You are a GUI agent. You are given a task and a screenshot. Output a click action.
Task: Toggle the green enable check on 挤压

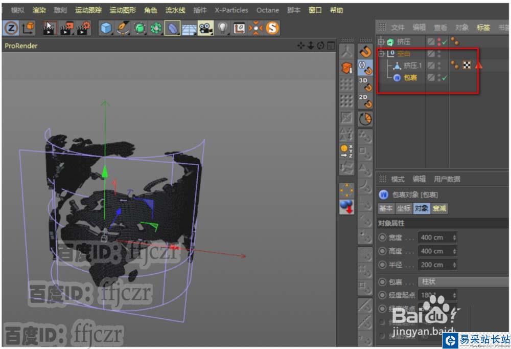(x=444, y=41)
